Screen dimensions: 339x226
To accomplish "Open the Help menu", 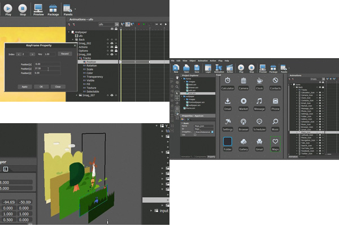I will [x=227, y=60].
